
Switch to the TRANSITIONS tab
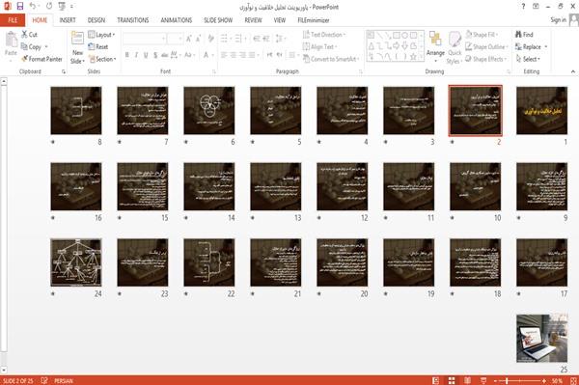coord(133,20)
